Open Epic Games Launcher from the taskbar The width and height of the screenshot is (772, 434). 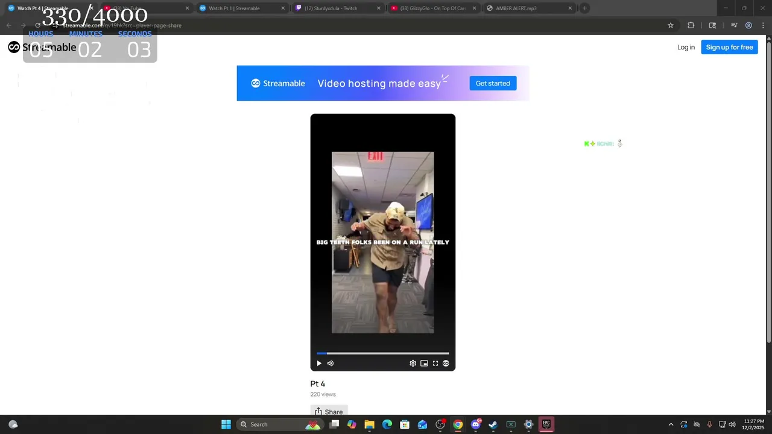pyautogui.click(x=546, y=424)
